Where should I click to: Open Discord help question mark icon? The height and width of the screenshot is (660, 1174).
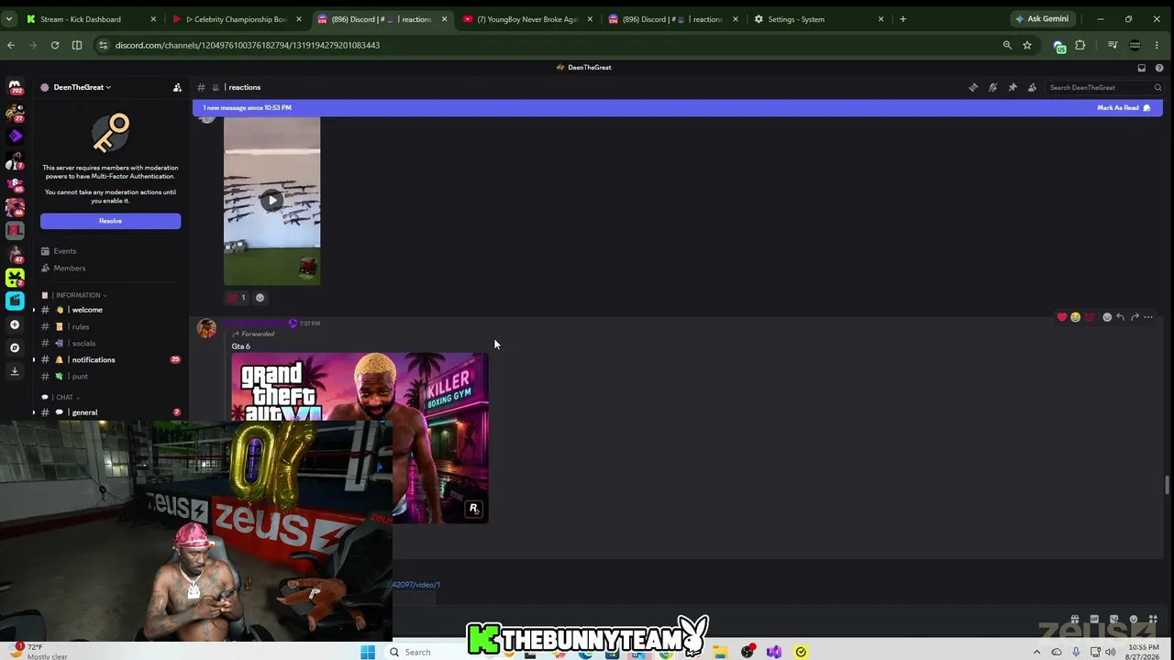(1159, 67)
